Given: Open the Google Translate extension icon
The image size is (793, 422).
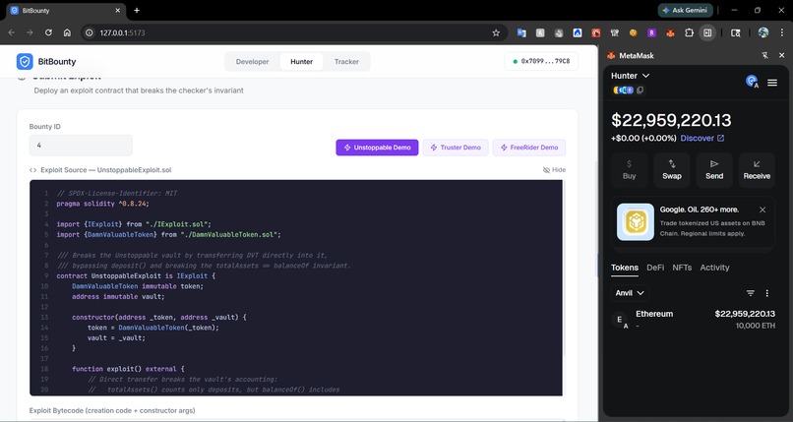Looking at the screenshot, I should click(521, 32).
